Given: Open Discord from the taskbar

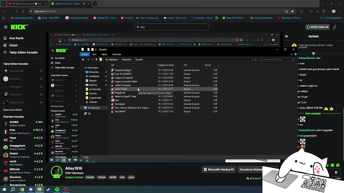Looking at the screenshot, I should (x=31, y=190).
